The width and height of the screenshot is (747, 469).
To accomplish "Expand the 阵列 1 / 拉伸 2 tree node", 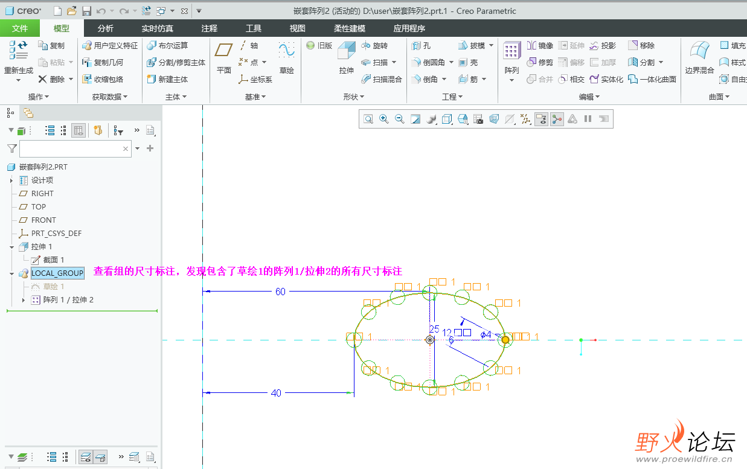I will pos(24,300).
